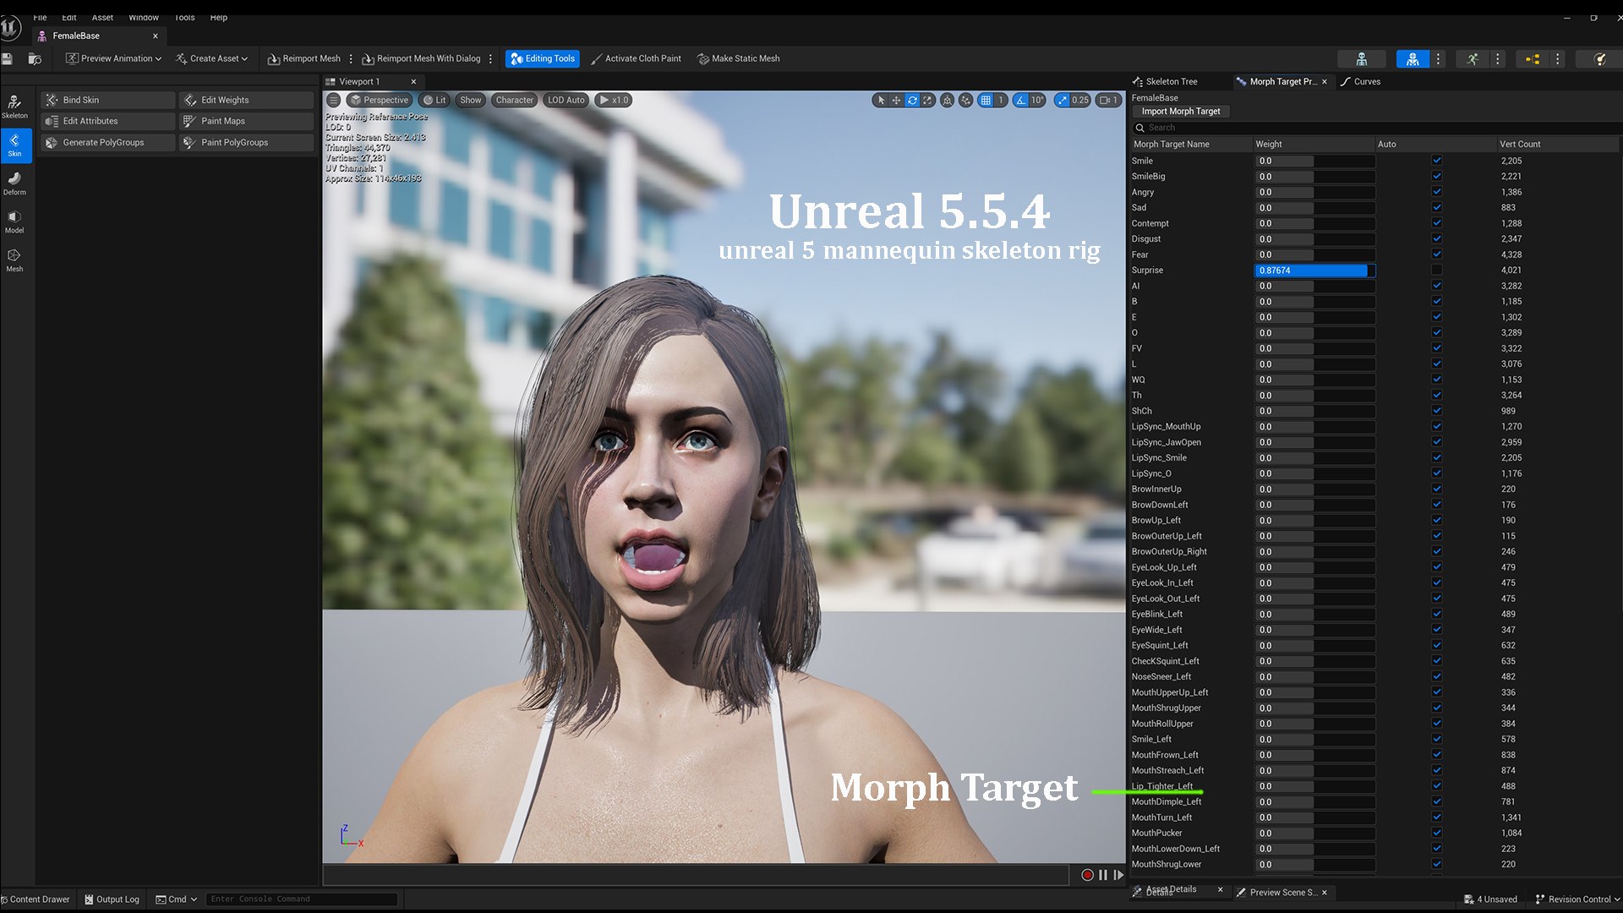Click the record animation button
Screen dimensions: 1623x913
click(1087, 875)
